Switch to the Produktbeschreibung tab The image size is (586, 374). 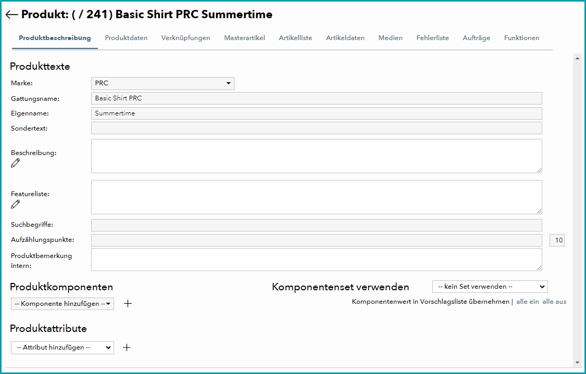click(55, 37)
